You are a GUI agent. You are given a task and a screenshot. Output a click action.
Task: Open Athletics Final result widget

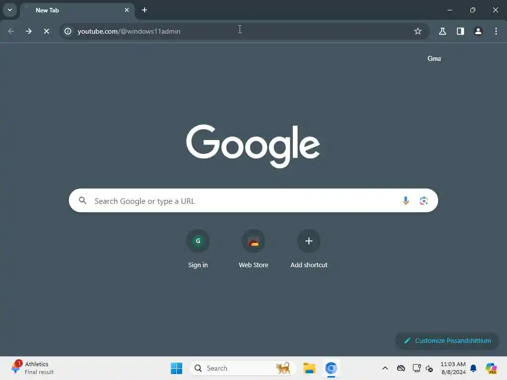pyautogui.click(x=32, y=368)
